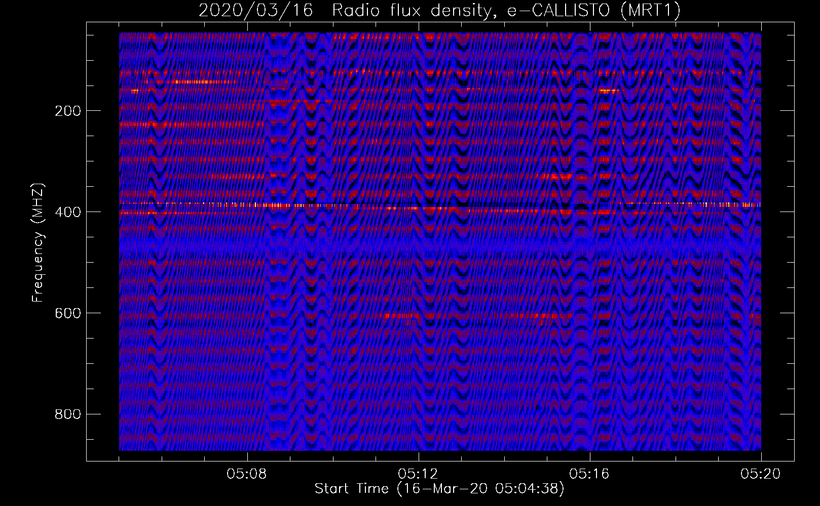Click the '05:08' time tick label
The image size is (820, 506).
[247, 474]
